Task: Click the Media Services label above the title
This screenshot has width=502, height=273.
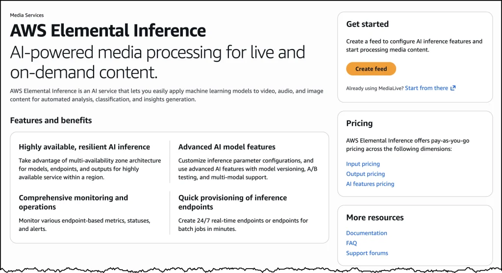Action: [26, 15]
